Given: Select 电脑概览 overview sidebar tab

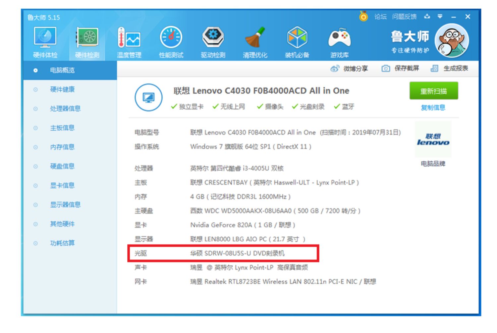Looking at the screenshot, I should click(x=70, y=70).
